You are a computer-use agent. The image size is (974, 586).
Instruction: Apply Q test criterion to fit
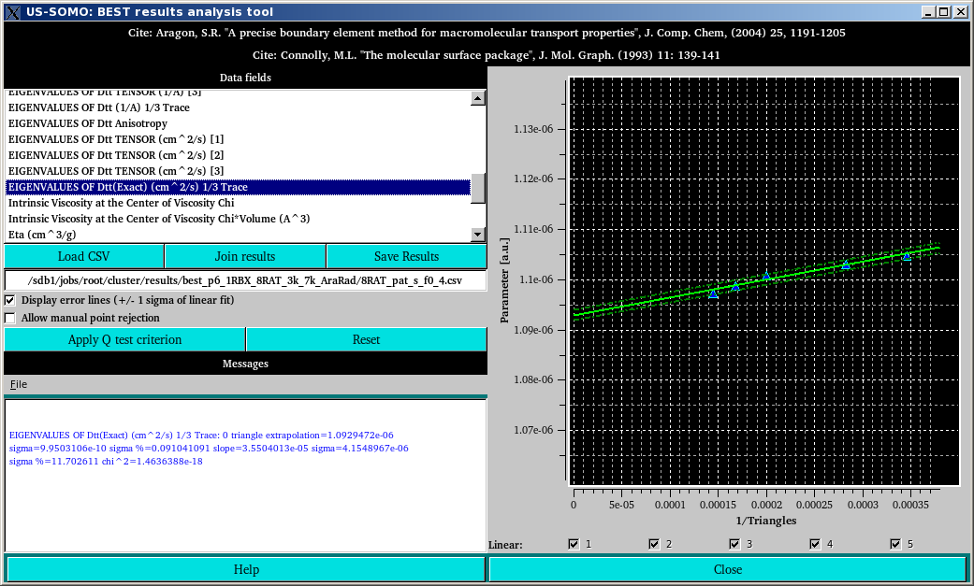pos(124,339)
